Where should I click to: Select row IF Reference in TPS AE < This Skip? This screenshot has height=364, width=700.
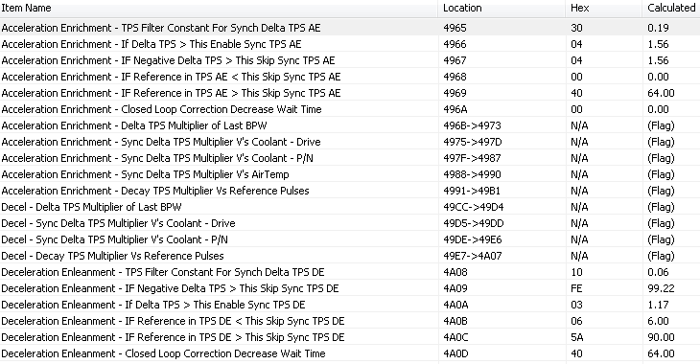coord(350,77)
